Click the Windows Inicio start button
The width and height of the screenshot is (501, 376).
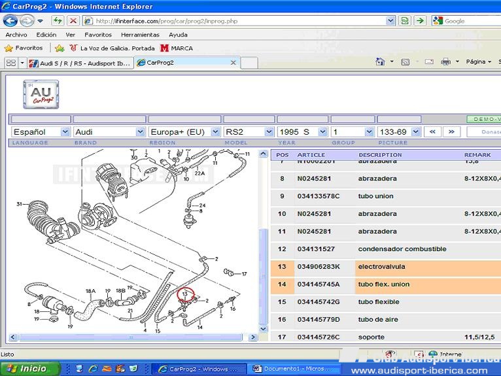pos(30,369)
